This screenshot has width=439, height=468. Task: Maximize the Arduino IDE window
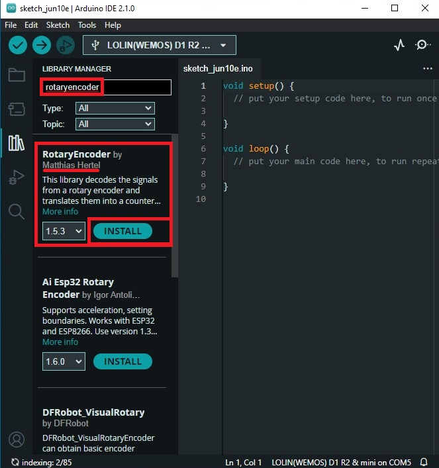click(395, 8)
